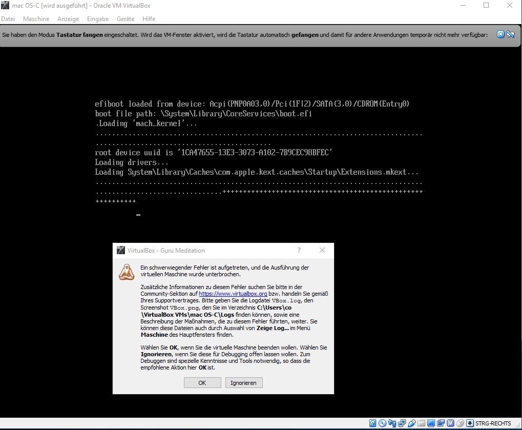Click the hard disk activity status icon
Image resolution: width=522 pixels, height=430 pixels.
tap(372, 423)
